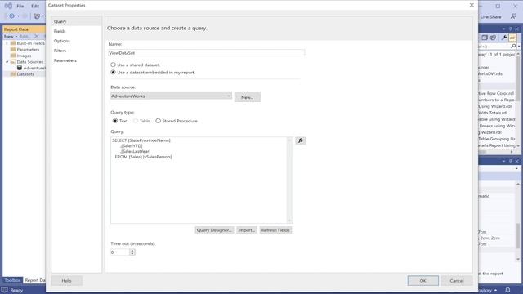
Task: Click the show-all-files icon in Solution Explorer toolbar
Action: coord(493,38)
